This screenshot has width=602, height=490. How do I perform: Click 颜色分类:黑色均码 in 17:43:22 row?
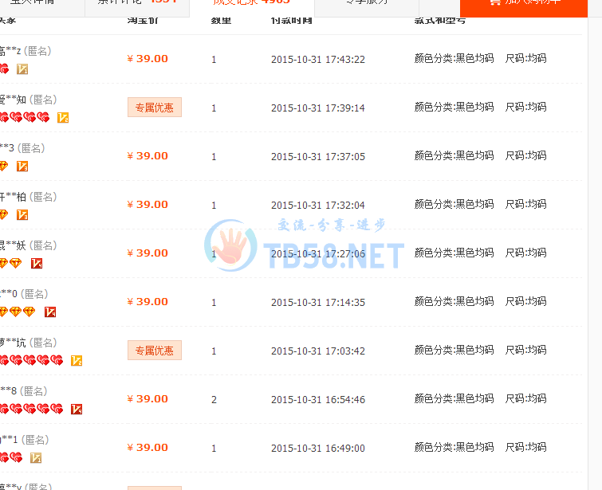pyautogui.click(x=454, y=58)
